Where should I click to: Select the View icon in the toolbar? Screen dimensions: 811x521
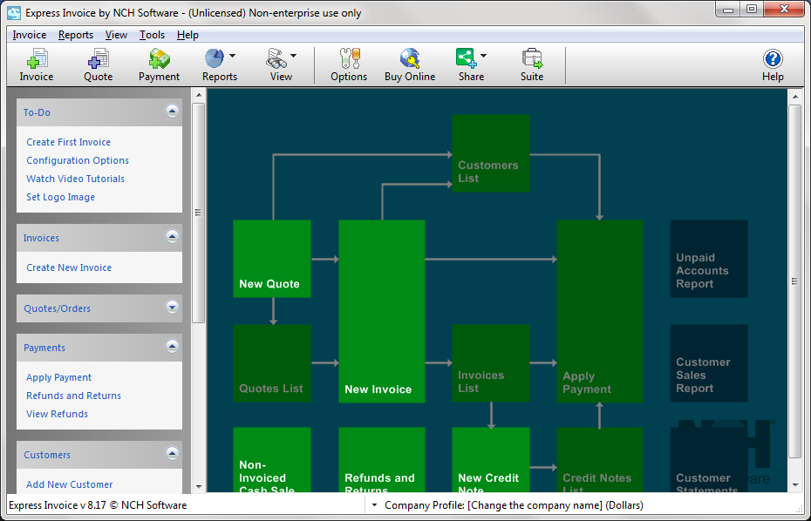(276, 64)
